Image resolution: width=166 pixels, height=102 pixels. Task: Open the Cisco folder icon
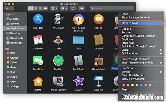78,40
